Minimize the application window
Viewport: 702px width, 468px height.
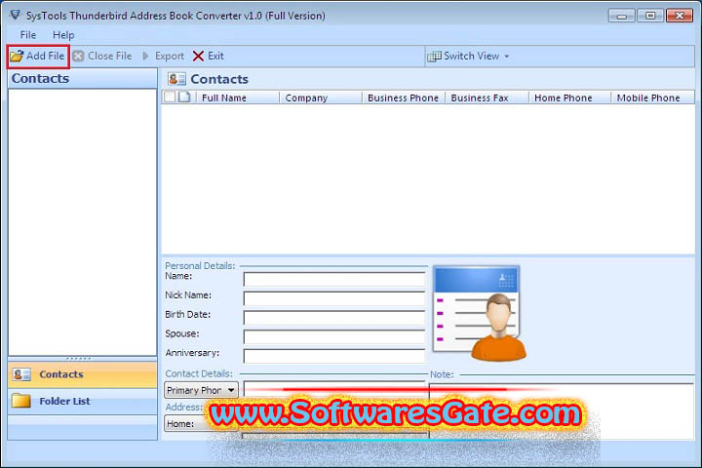(621, 17)
